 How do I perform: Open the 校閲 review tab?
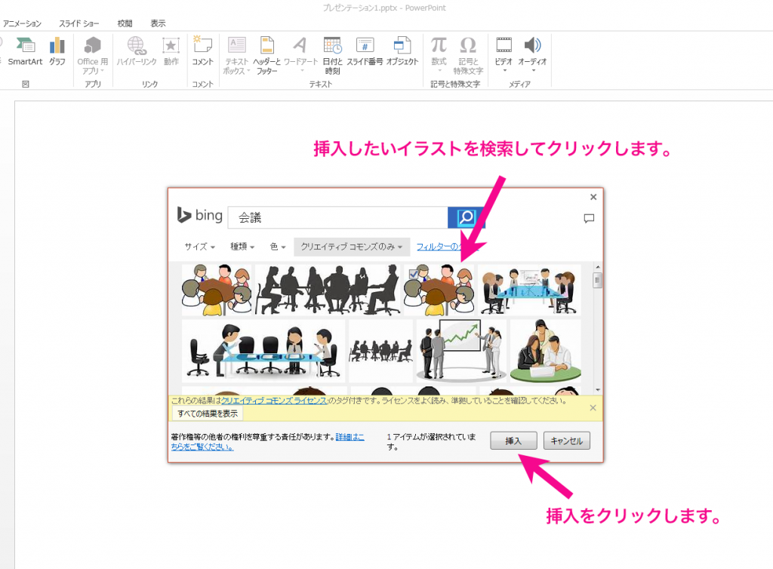125,23
